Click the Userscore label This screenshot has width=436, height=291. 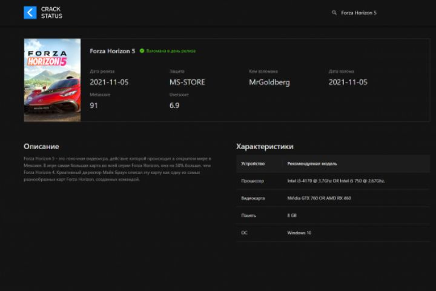tap(179, 95)
